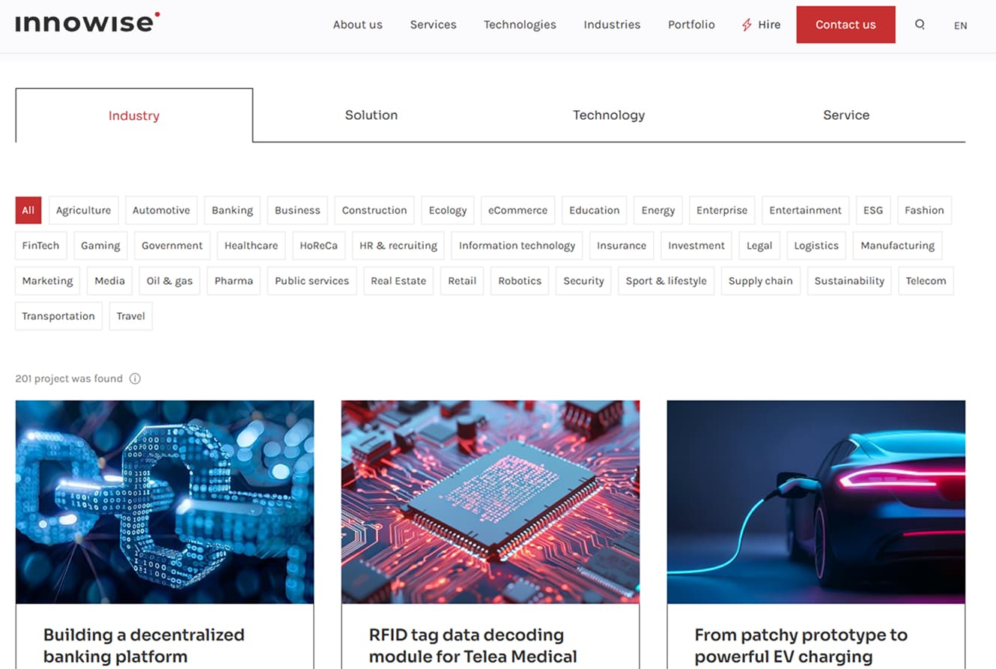Toggle the Healthcare industry filter
996x669 pixels.
point(251,246)
